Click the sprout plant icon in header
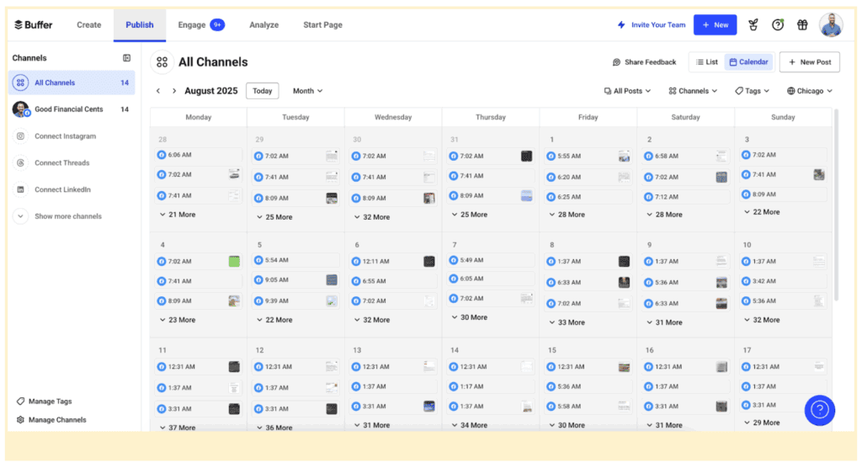This screenshot has height=468, width=862. (x=753, y=25)
